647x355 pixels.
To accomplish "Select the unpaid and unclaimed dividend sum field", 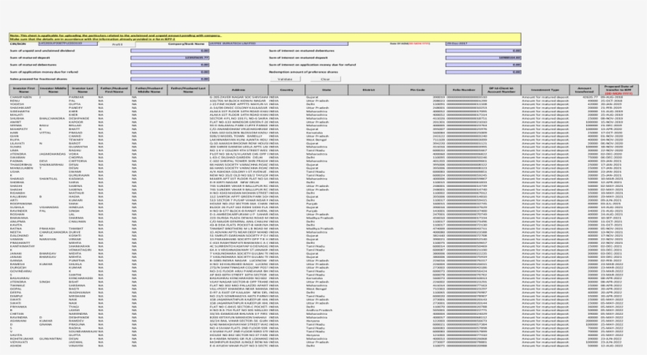I will [170, 50].
